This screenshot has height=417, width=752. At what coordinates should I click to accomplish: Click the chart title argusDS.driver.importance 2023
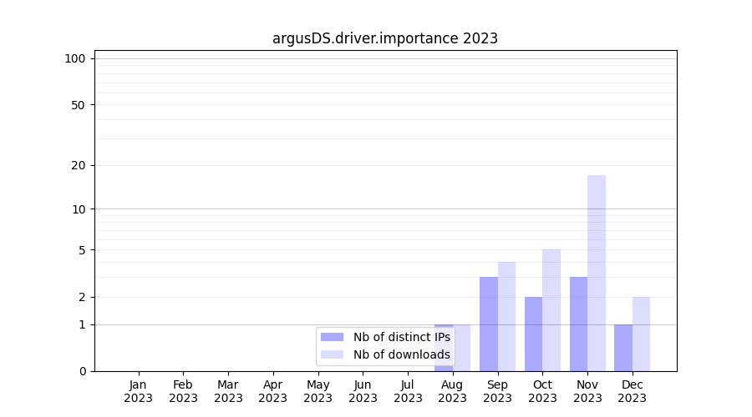385,38
